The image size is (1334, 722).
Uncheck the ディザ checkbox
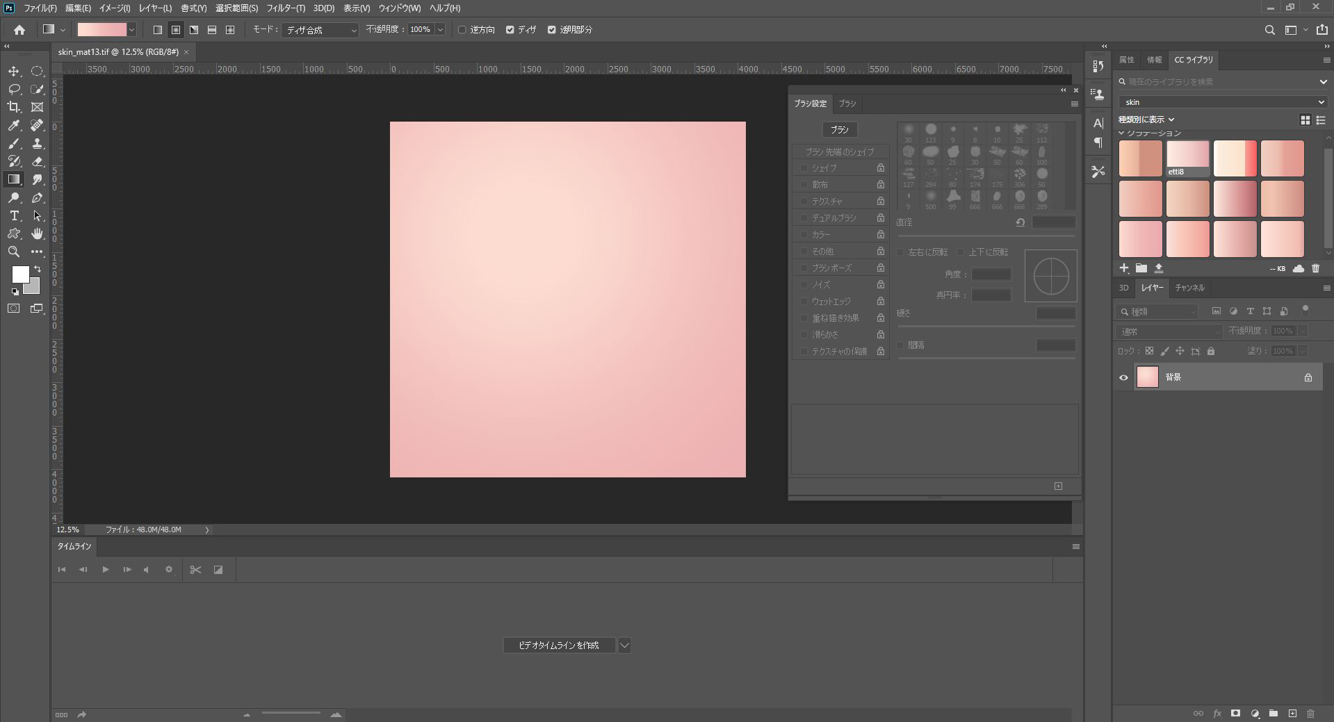click(x=510, y=30)
